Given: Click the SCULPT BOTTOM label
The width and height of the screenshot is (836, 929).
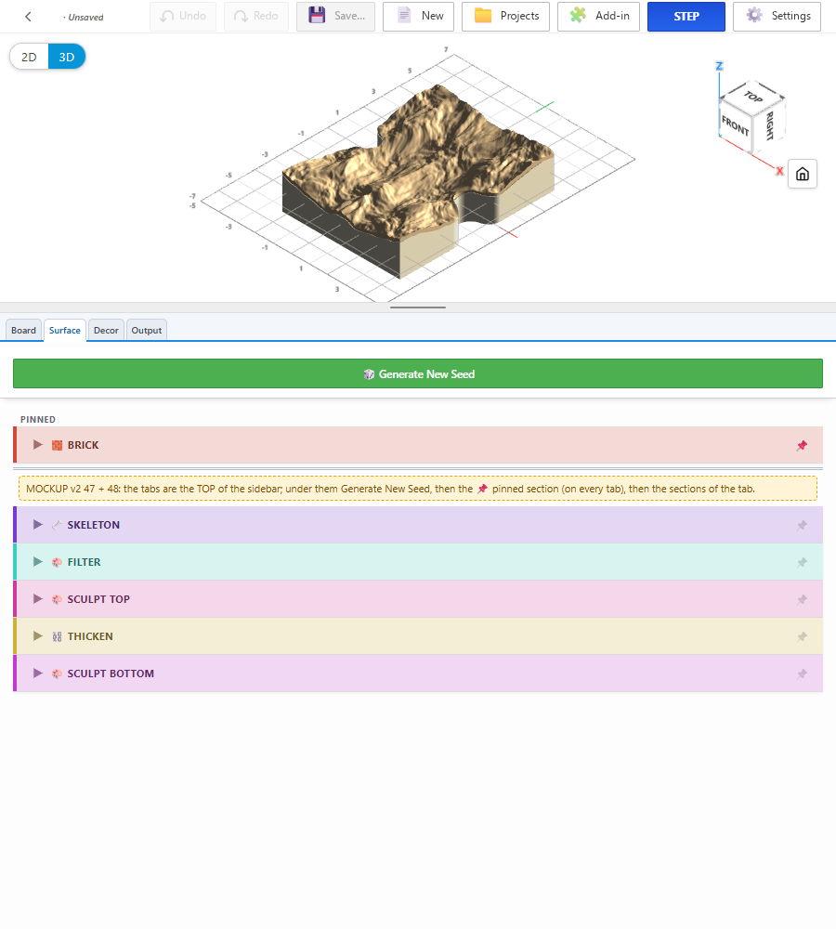Looking at the screenshot, I should click(x=111, y=674).
